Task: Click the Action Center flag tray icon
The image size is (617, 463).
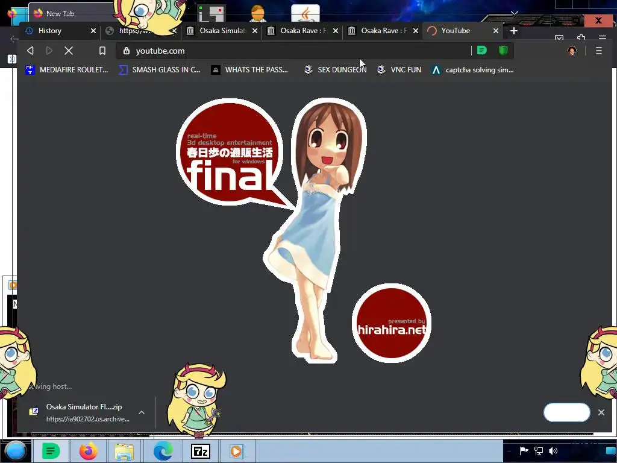Action: (524, 451)
